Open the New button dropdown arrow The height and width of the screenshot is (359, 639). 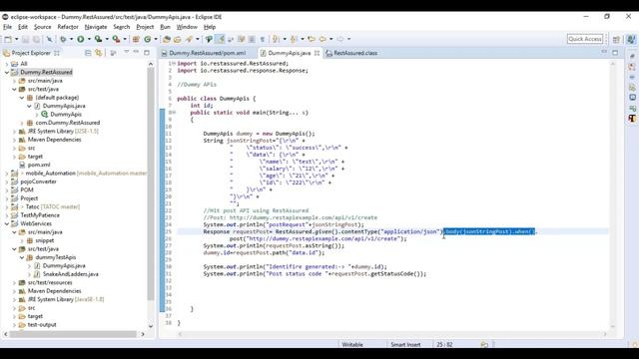point(16,39)
